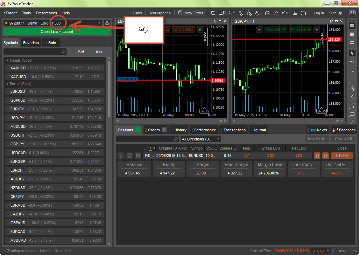The width and height of the screenshot is (359, 255).
Task: Click the symbol search input field
Action: pos(35,52)
